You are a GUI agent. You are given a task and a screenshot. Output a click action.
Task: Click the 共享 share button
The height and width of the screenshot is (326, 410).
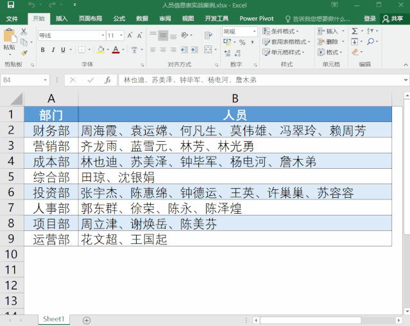[x=393, y=19]
